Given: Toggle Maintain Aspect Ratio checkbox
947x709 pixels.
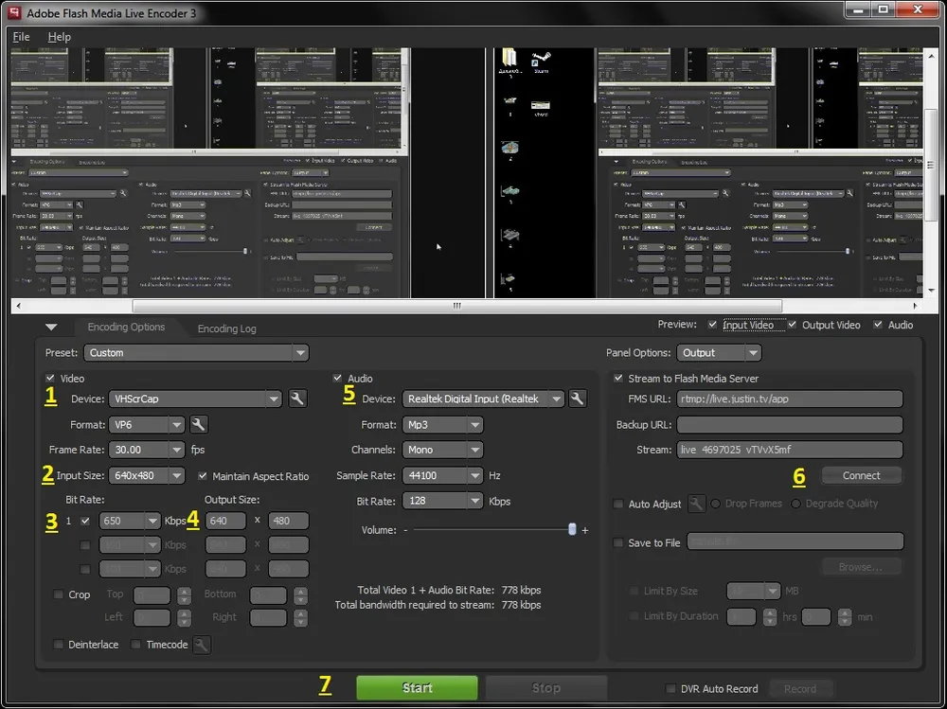Looking at the screenshot, I should [x=203, y=476].
